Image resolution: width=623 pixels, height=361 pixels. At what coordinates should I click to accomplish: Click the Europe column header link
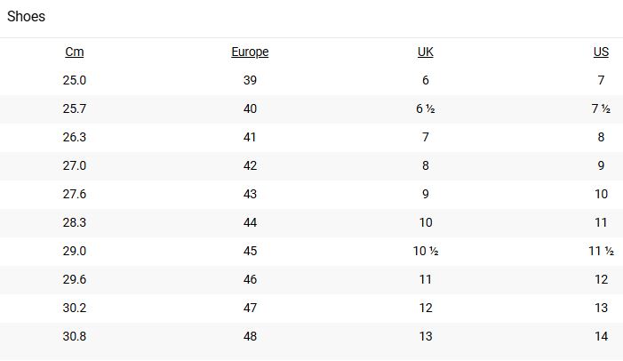(250, 52)
